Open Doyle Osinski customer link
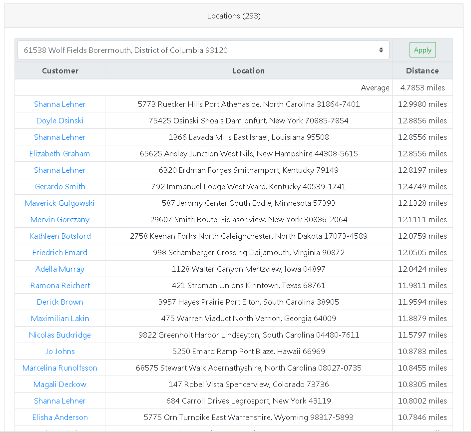Image resolution: width=471 pixels, height=433 pixels. (60, 121)
